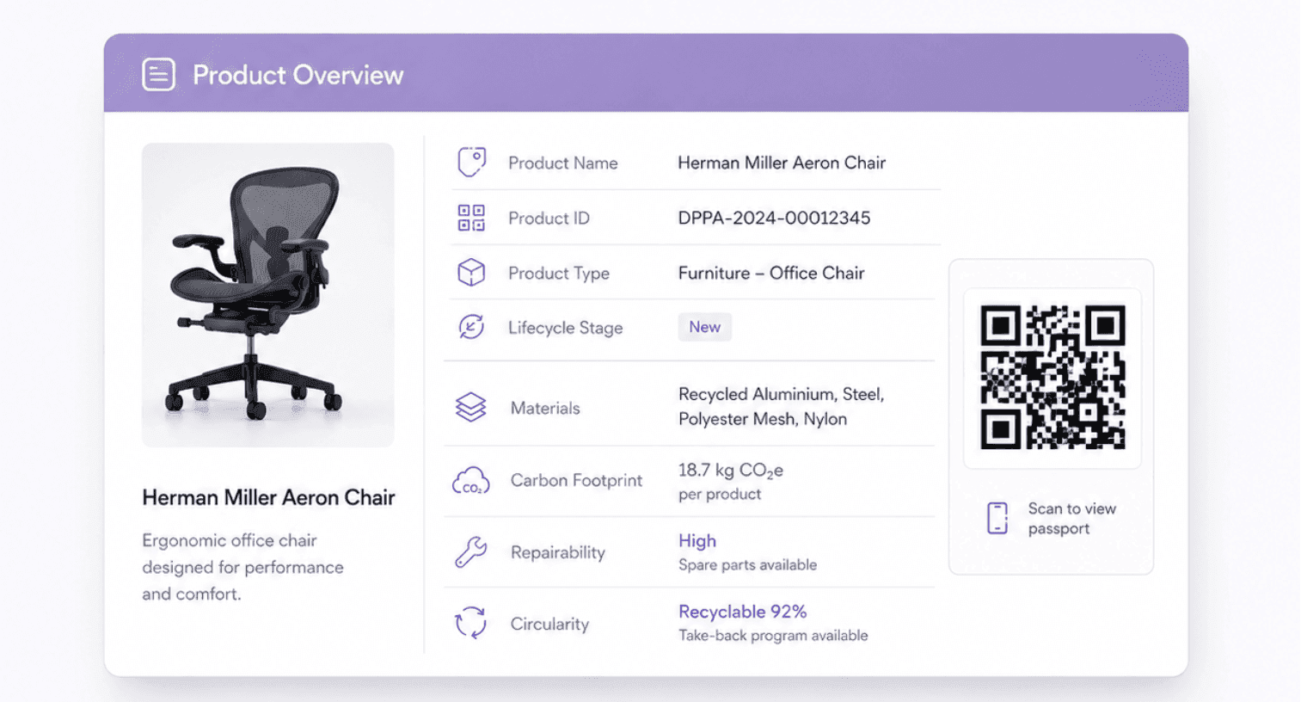Image resolution: width=1301 pixels, height=702 pixels.
Task: Click the Product Type label
Action: coord(559,273)
